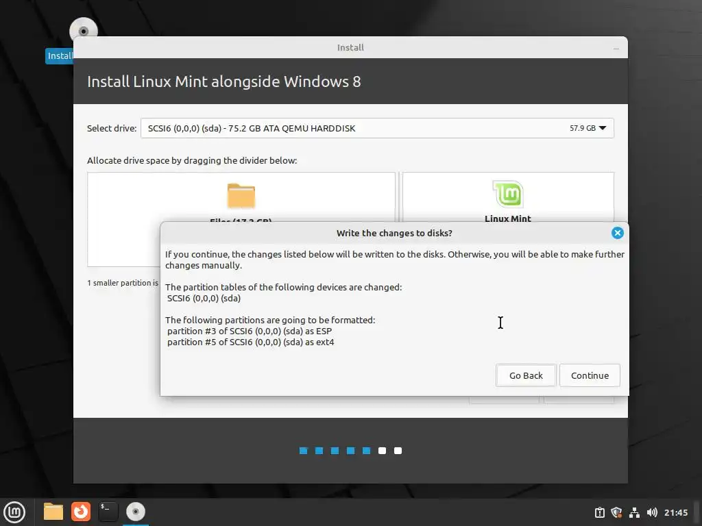
Task: Click the 'Write the changes to disks?' title
Action: (x=394, y=233)
